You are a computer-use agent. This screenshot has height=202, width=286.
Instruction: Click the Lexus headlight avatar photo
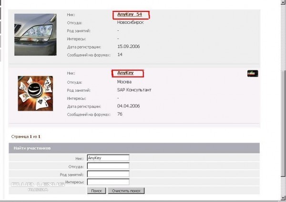coord(35,34)
